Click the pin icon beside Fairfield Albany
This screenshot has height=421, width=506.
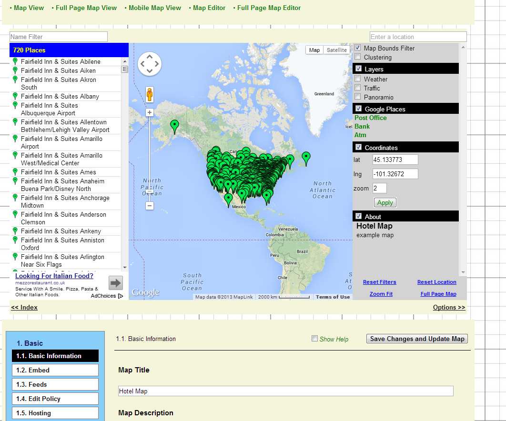[15, 96]
